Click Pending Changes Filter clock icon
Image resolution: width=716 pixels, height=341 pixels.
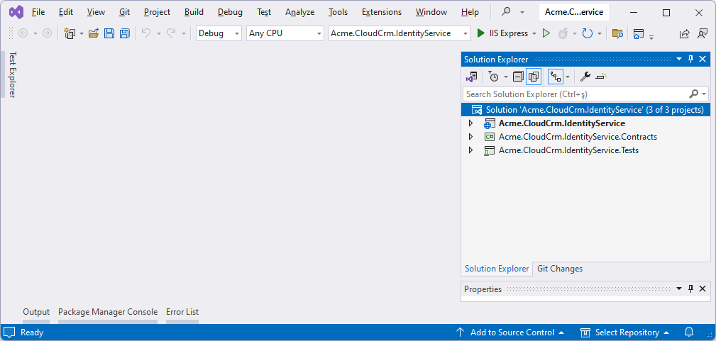click(x=493, y=77)
